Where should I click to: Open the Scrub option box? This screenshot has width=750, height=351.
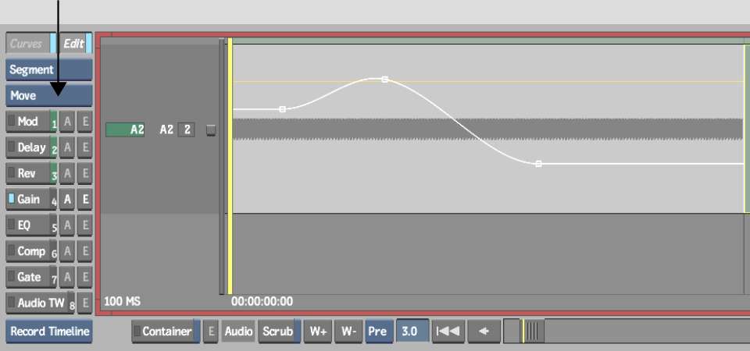tap(278, 331)
